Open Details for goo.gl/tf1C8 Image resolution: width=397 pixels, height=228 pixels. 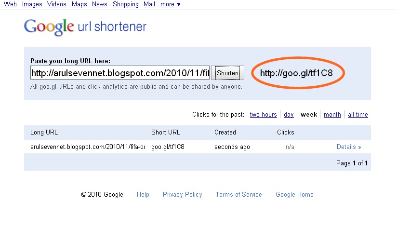click(349, 147)
